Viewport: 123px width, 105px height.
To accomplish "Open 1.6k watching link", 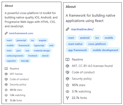I will click(18, 95).
